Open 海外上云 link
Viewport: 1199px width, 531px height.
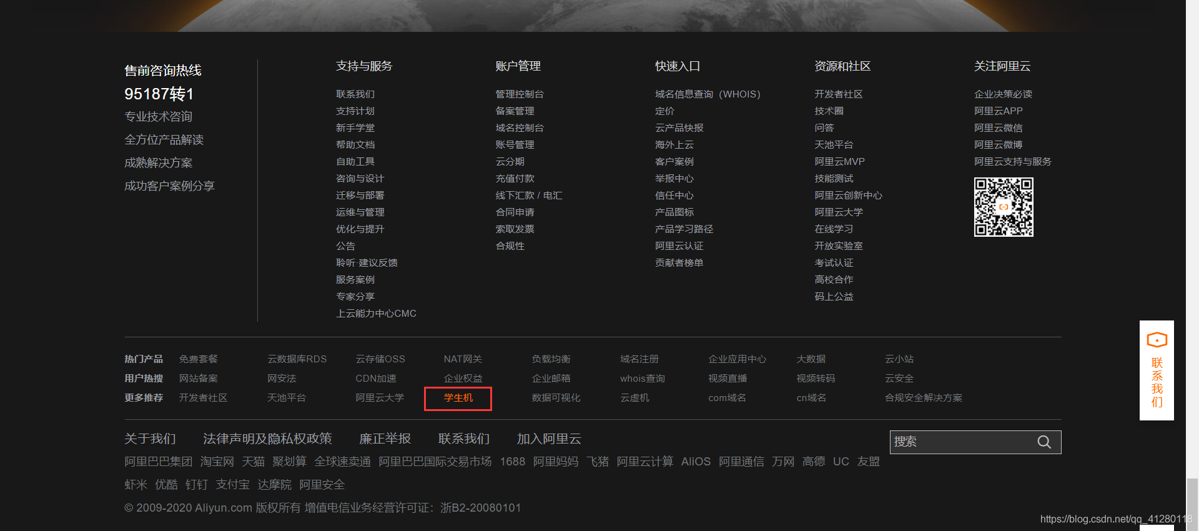point(674,145)
